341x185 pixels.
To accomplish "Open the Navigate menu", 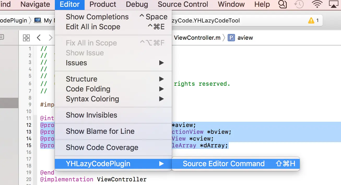I will click(x=35, y=4).
